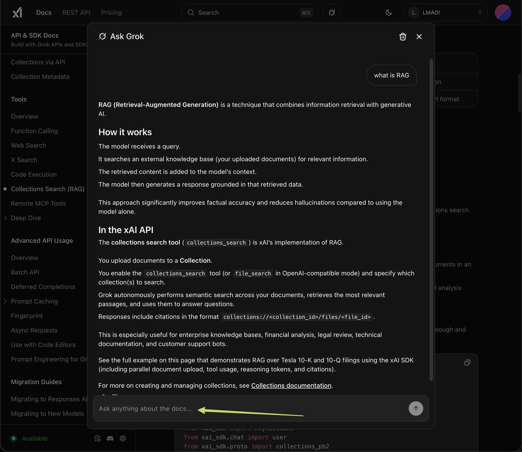Switch to the Docs tab
This screenshot has width=522, height=452.
[44, 13]
